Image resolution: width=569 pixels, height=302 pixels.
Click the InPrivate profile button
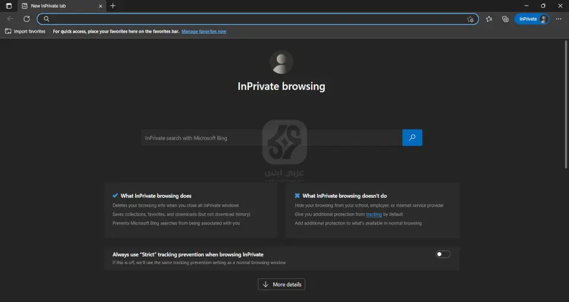click(x=532, y=19)
